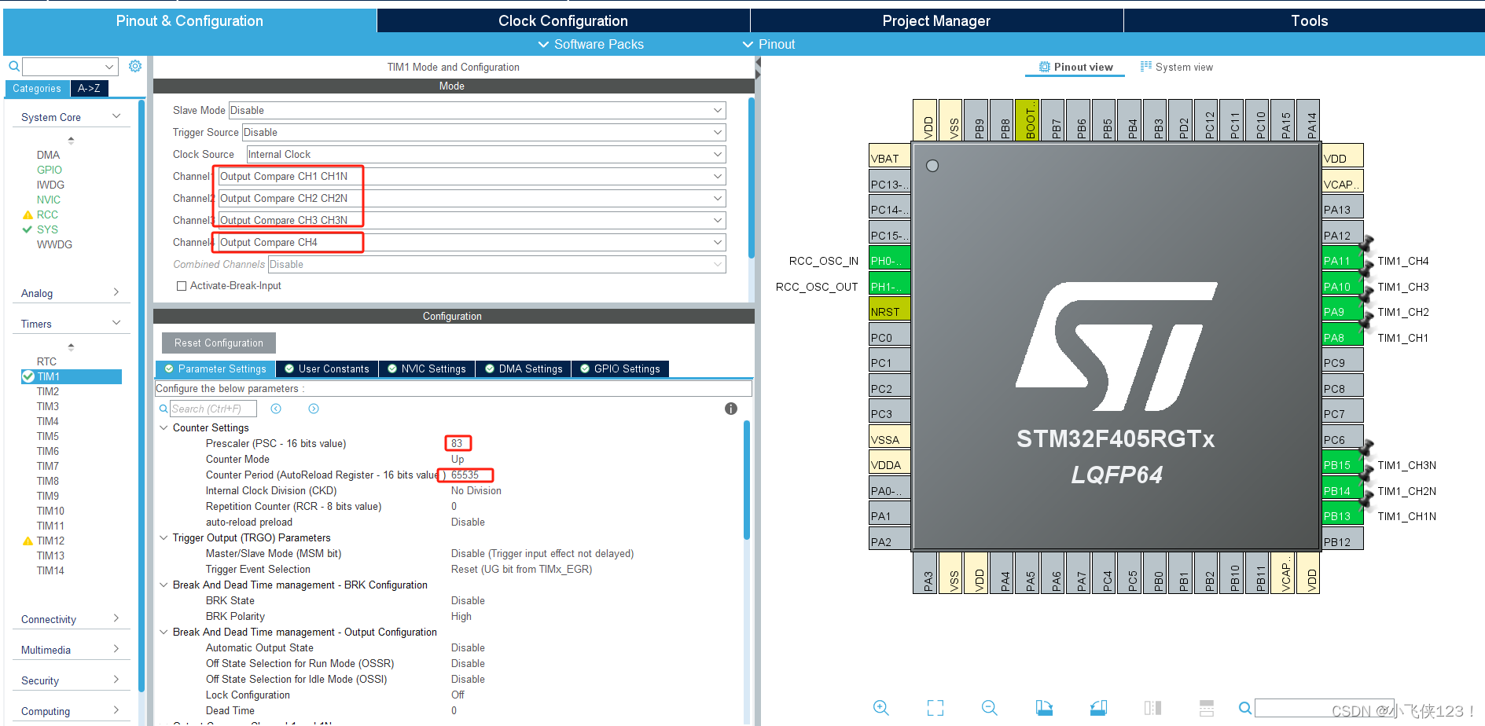
Task: Click the layout toggle icon after rotate tools
Action: point(1153,706)
